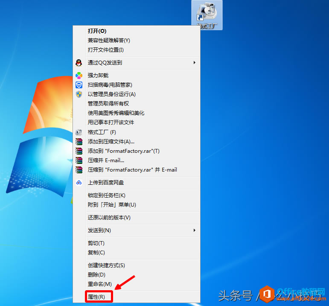Click the Format Factory icon beside 格式工厂(F)
Viewport: 329px width, 306px height.
tap(79, 132)
